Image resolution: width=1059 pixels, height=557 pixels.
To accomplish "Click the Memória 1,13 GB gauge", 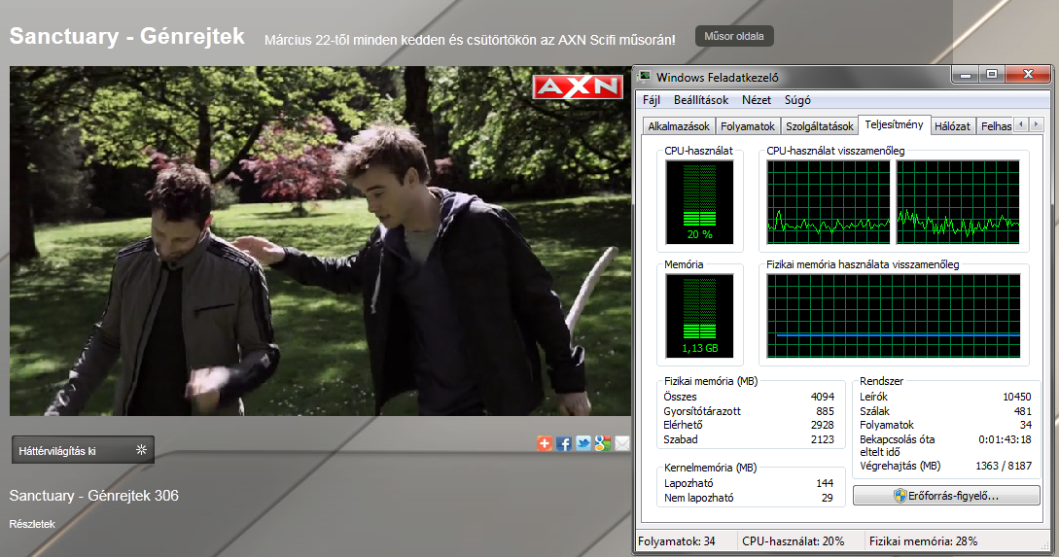I will pyautogui.click(x=700, y=315).
